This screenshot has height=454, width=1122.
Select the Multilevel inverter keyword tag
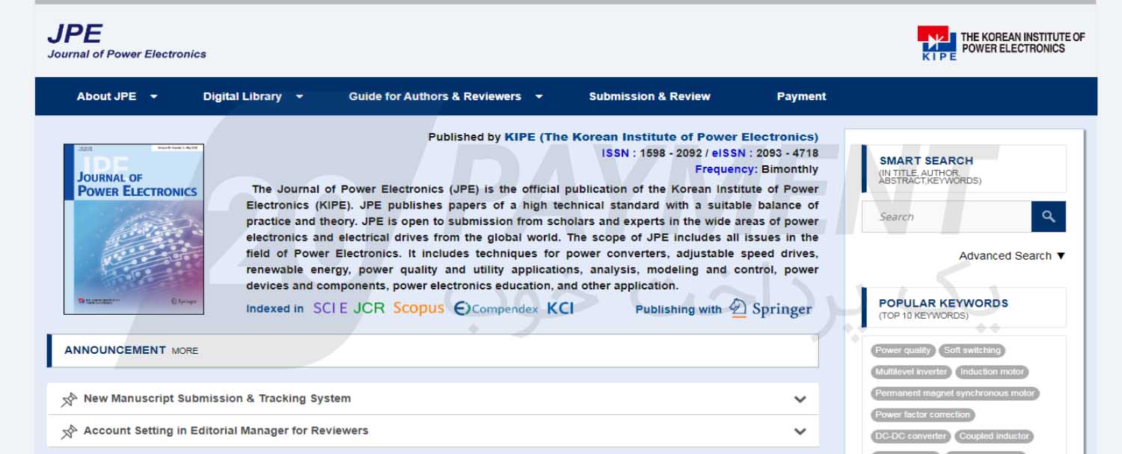pos(911,372)
